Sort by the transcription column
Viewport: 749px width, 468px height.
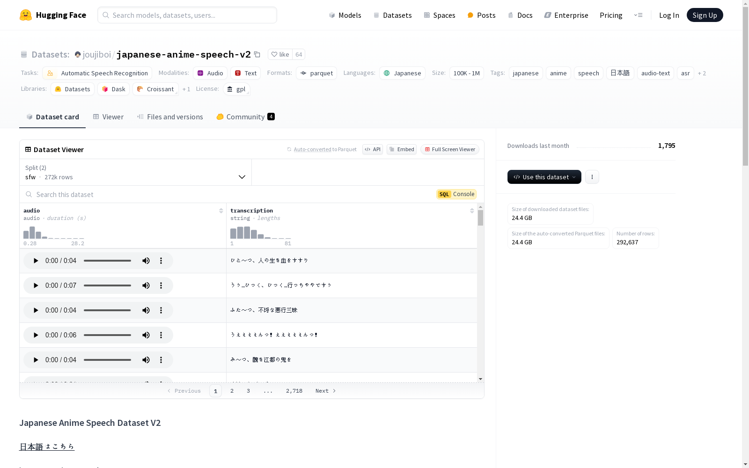tap(472, 211)
